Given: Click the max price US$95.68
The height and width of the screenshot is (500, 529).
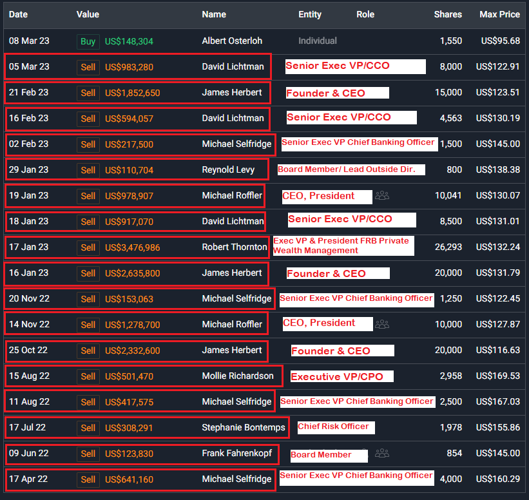Looking at the screenshot, I should tap(500, 41).
